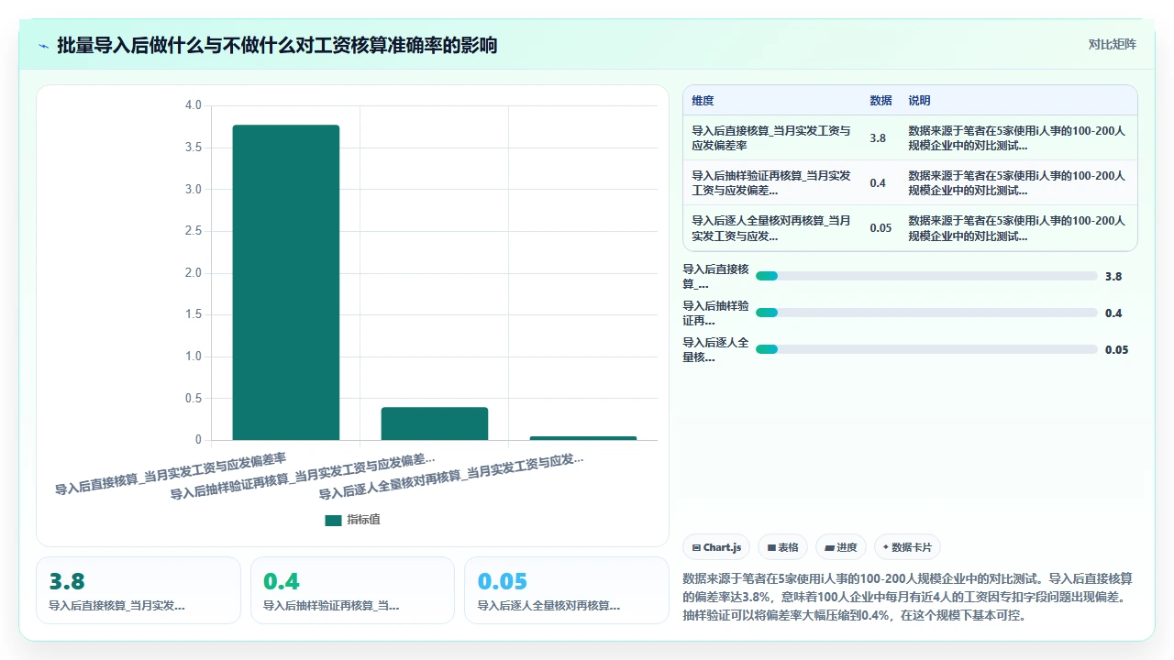Click the 数据 column header
This screenshot has height=660, width=1174.
(880, 101)
